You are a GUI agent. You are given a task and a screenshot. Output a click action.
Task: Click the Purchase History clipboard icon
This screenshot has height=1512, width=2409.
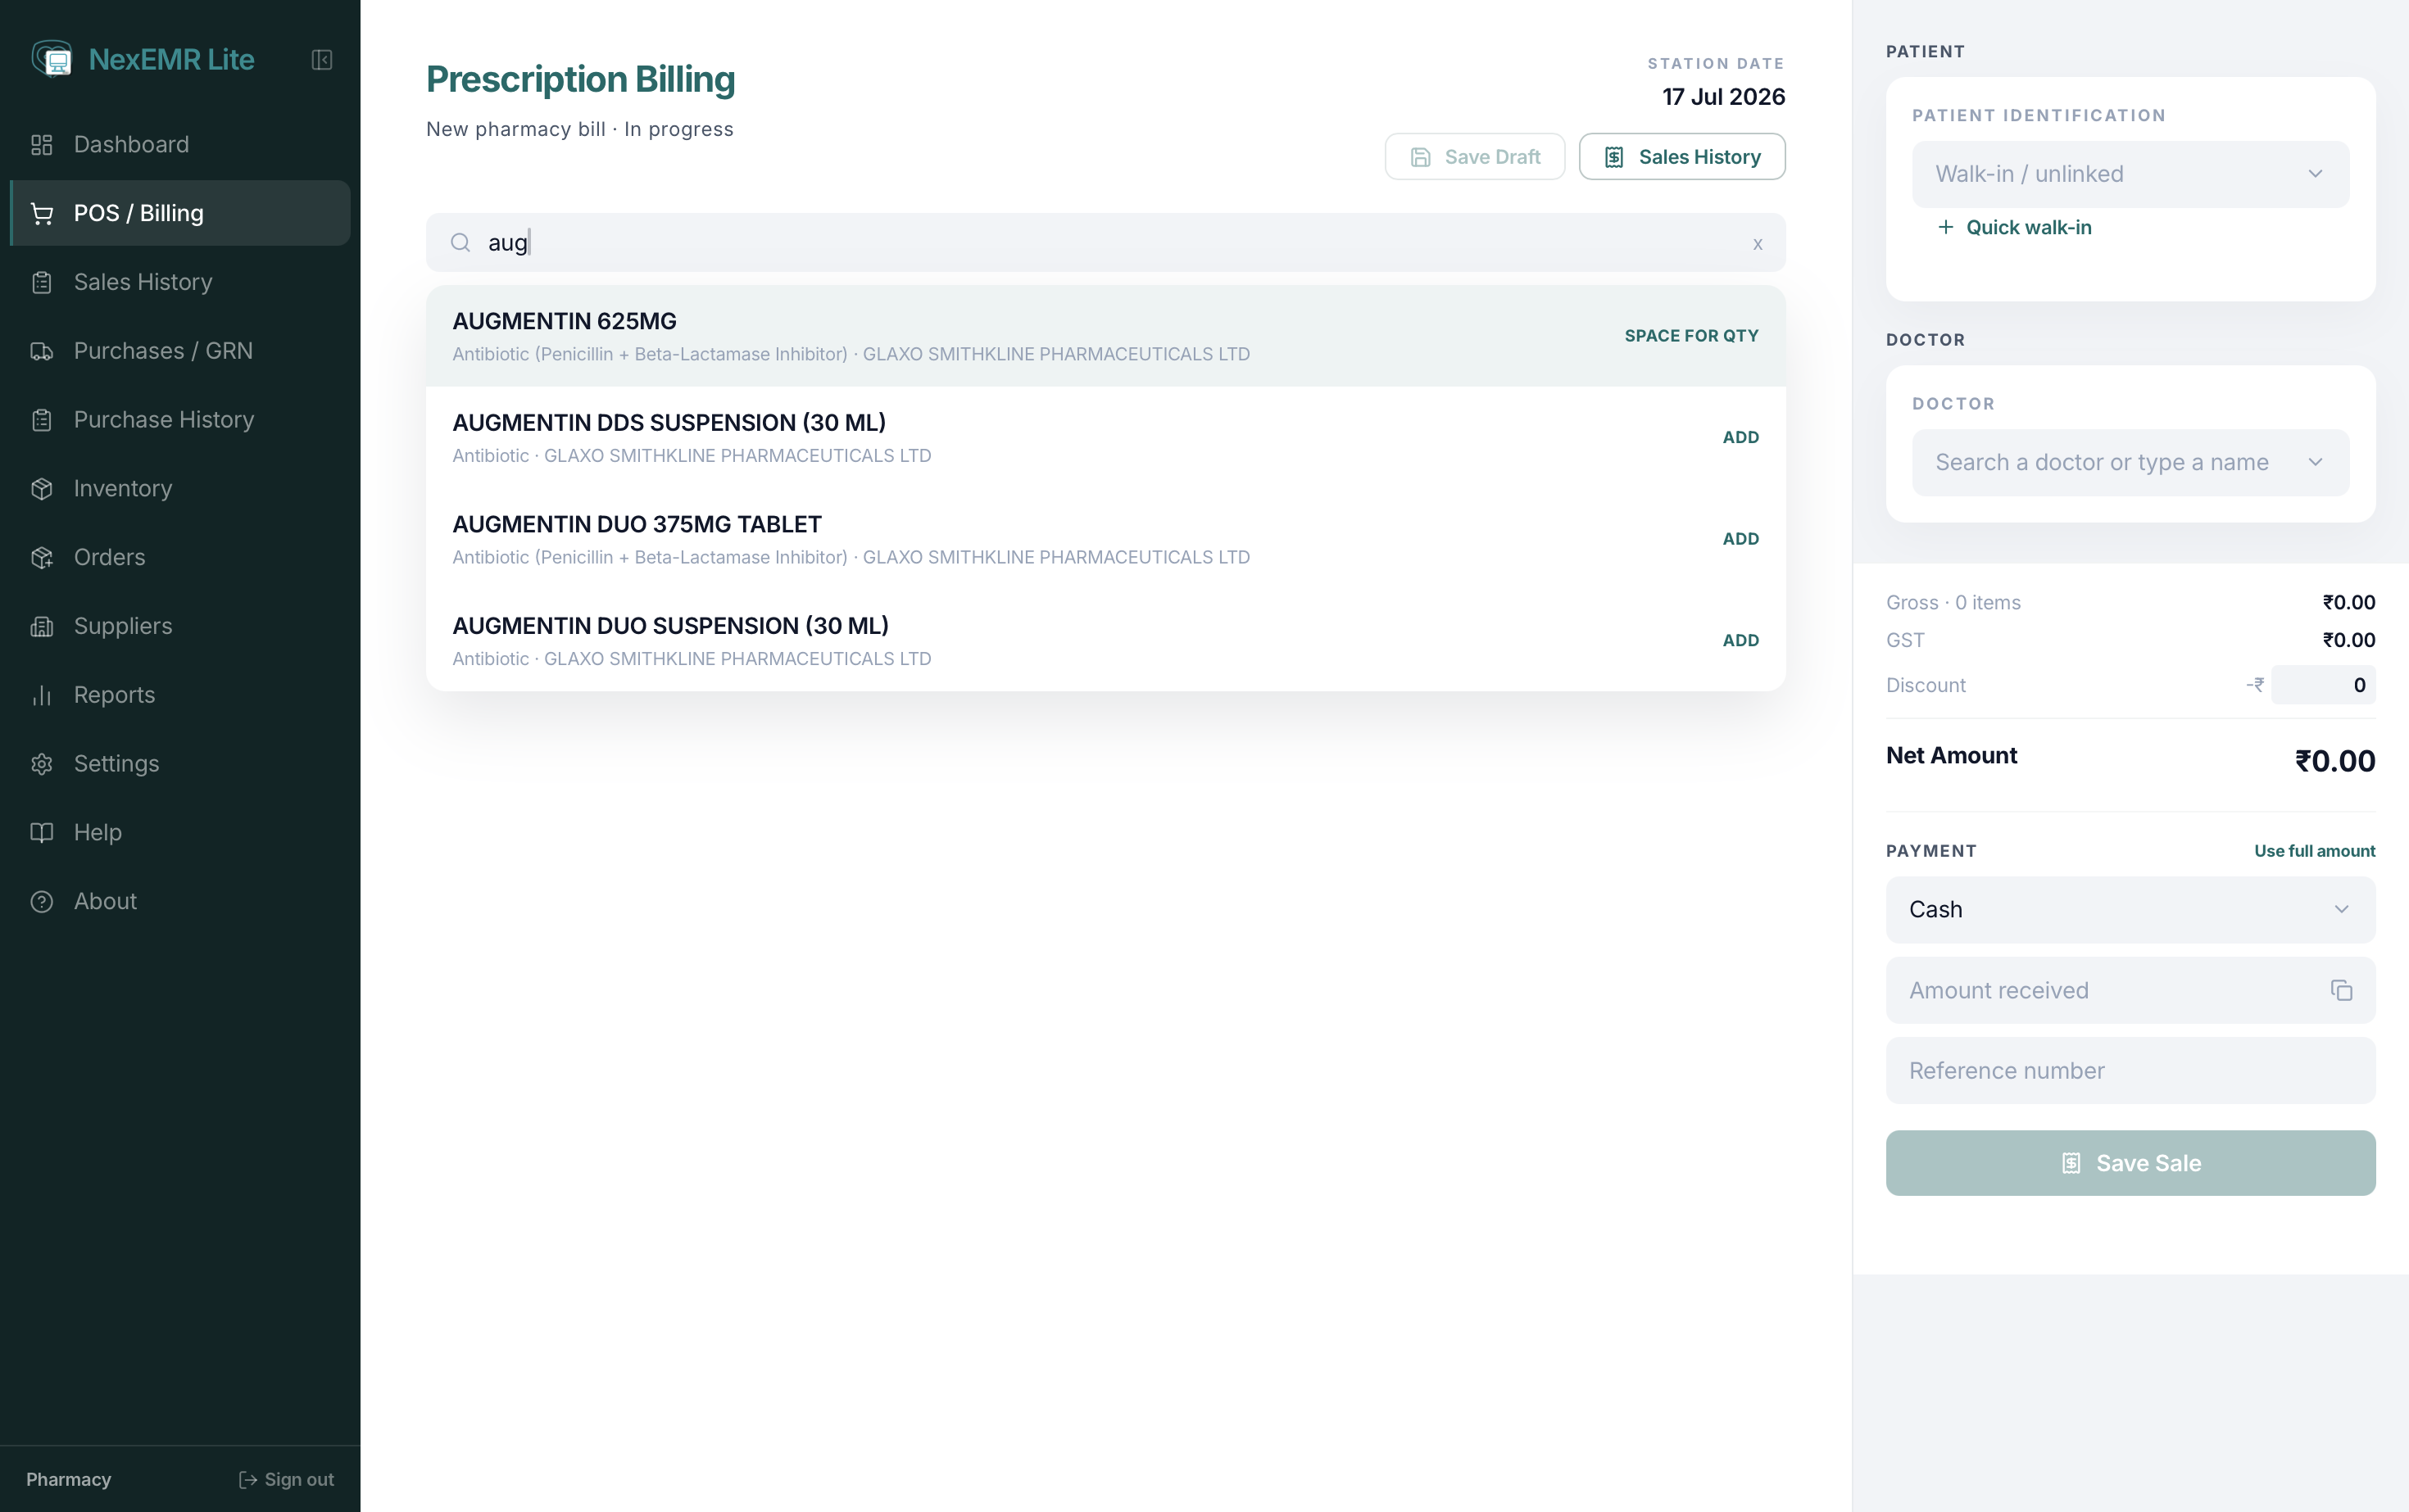coord(42,420)
